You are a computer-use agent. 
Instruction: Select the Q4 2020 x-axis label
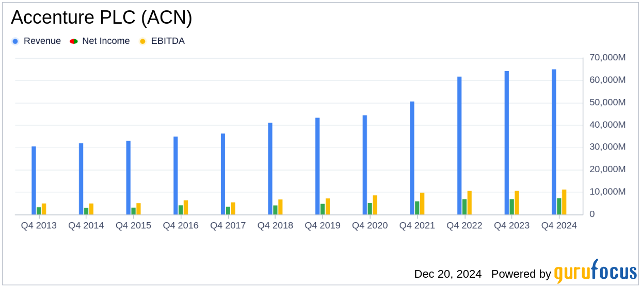[x=370, y=226]
